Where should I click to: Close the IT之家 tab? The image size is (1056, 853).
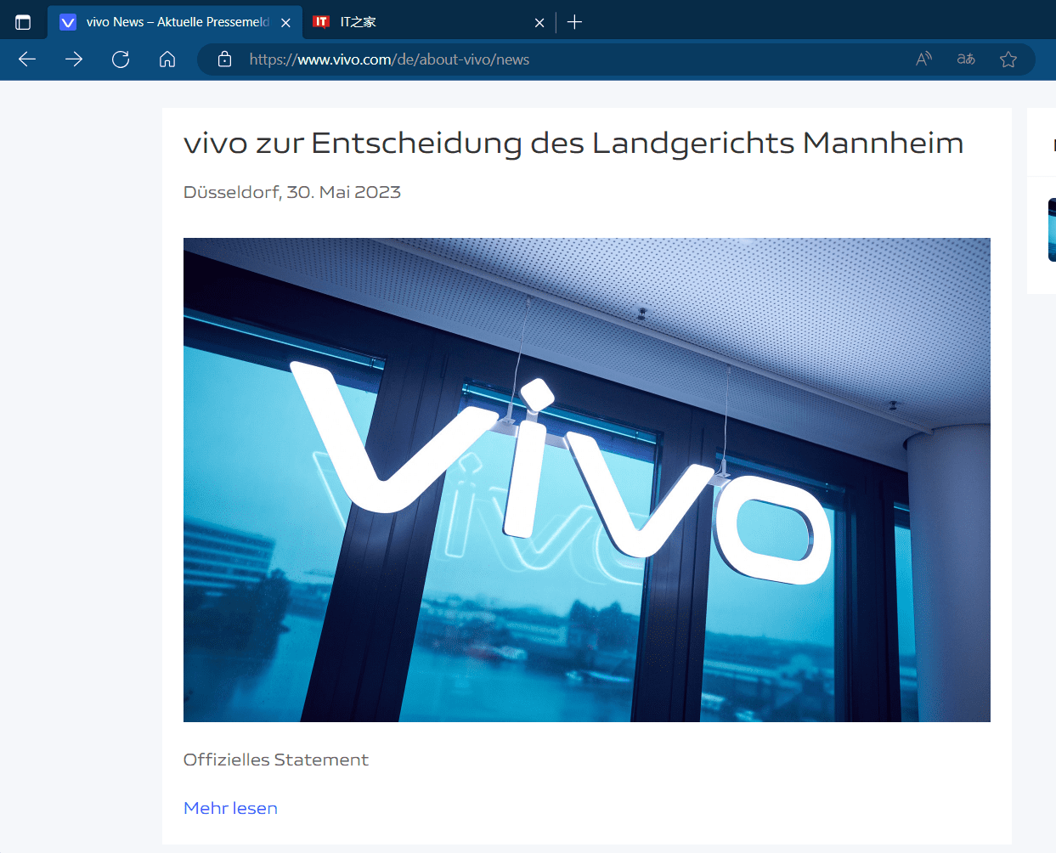pyautogui.click(x=539, y=23)
